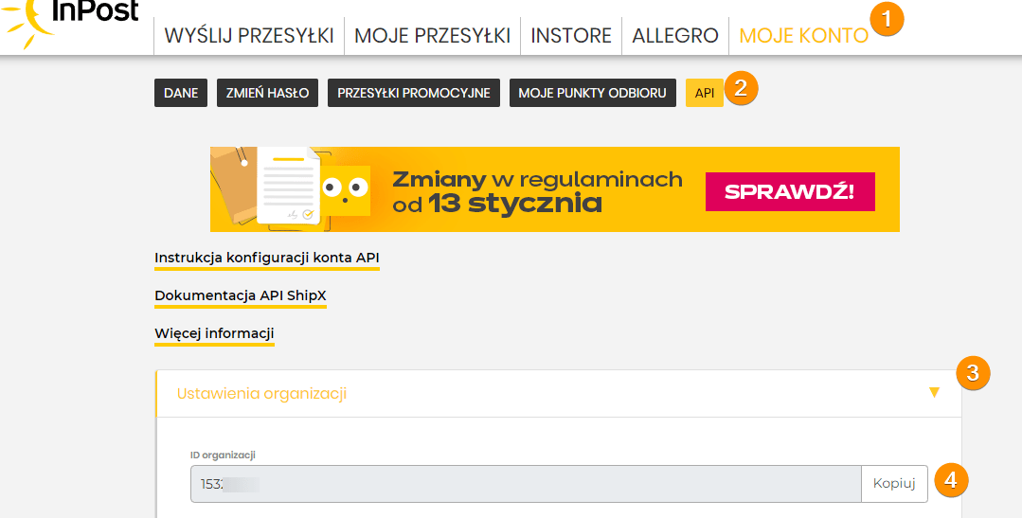The width and height of the screenshot is (1022, 518).
Task: Select the API tab
Action: coord(705,93)
